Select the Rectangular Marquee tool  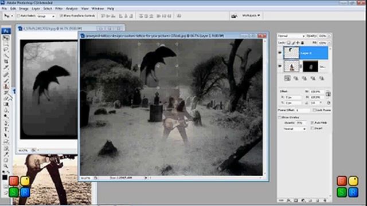6,43
